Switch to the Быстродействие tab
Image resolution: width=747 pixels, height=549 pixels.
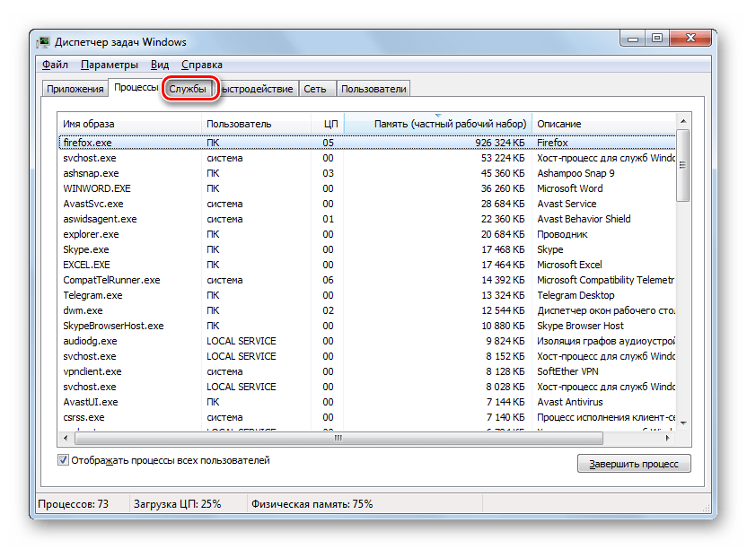click(x=258, y=89)
